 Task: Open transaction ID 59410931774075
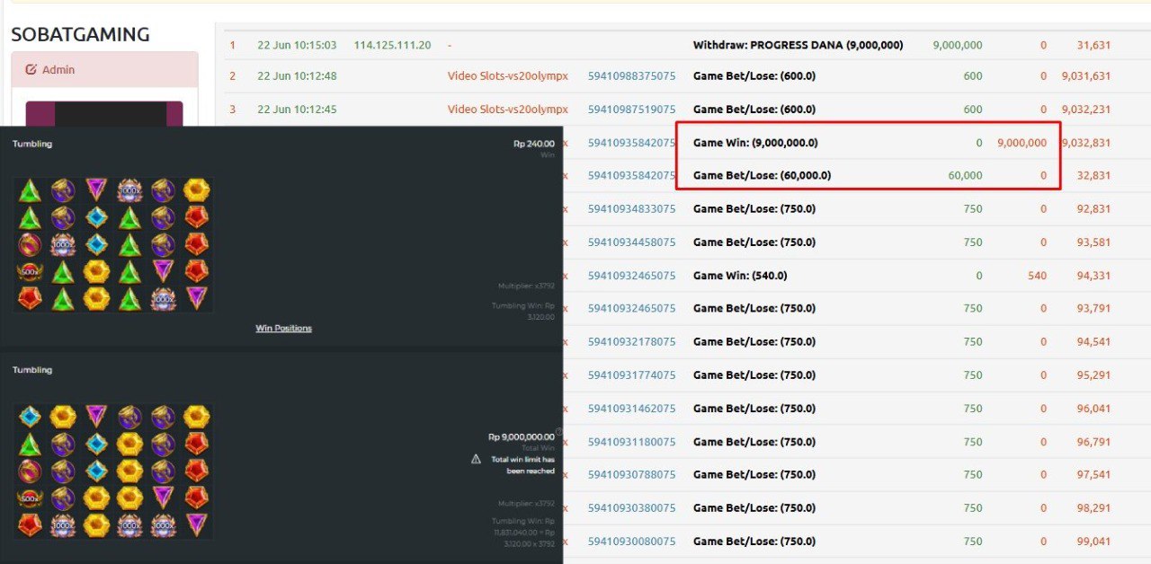coord(631,375)
